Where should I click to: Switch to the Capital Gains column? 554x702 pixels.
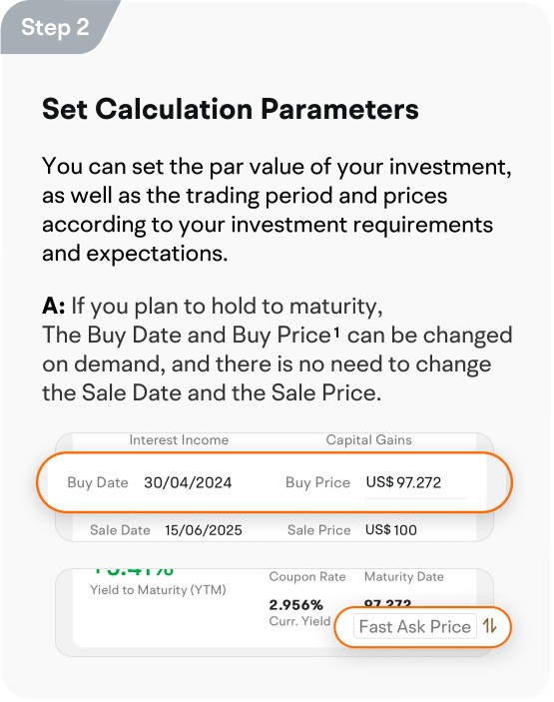[368, 440]
